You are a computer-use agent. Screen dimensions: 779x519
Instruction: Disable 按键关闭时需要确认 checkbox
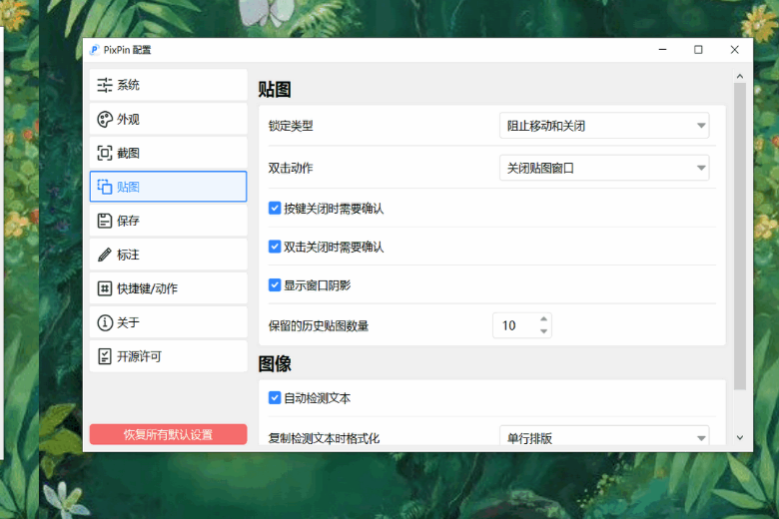pyautogui.click(x=275, y=208)
